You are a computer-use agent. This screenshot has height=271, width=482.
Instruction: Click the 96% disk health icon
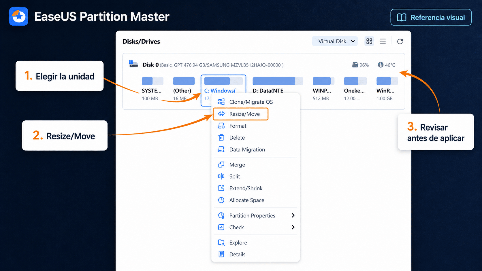coord(355,65)
